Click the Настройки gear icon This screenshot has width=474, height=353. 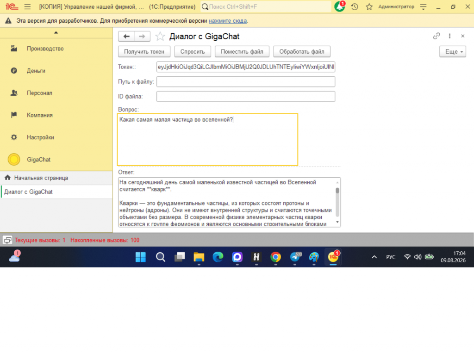tap(14, 137)
